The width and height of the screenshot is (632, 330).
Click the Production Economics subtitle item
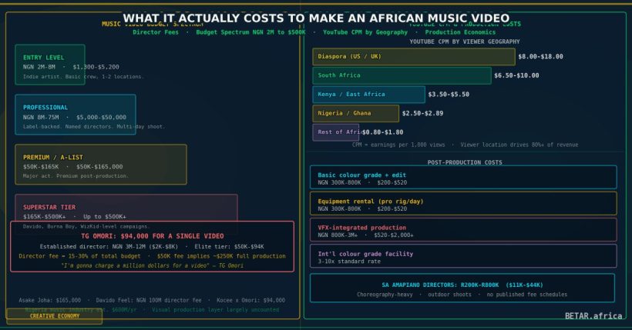(x=460, y=32)
